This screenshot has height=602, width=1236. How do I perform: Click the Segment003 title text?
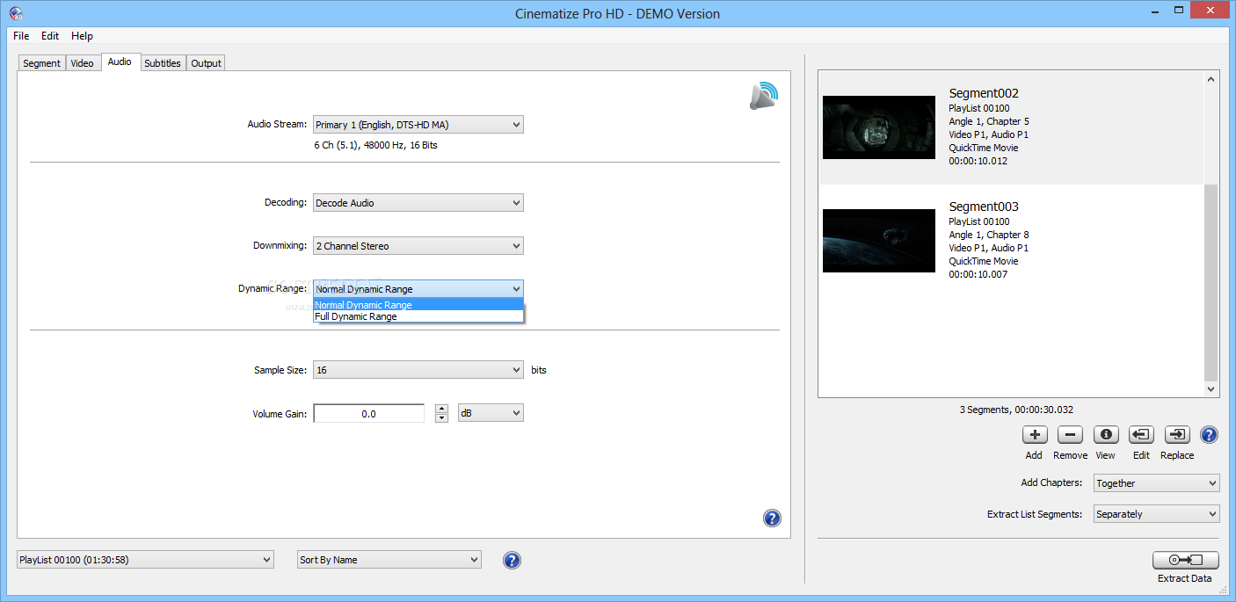coord(984,207)
